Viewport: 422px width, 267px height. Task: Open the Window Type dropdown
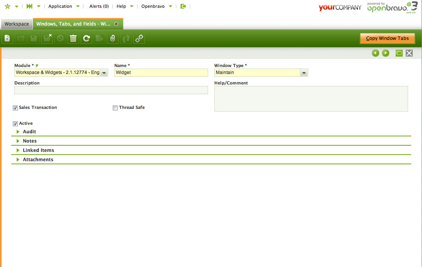tap(304, 73)
